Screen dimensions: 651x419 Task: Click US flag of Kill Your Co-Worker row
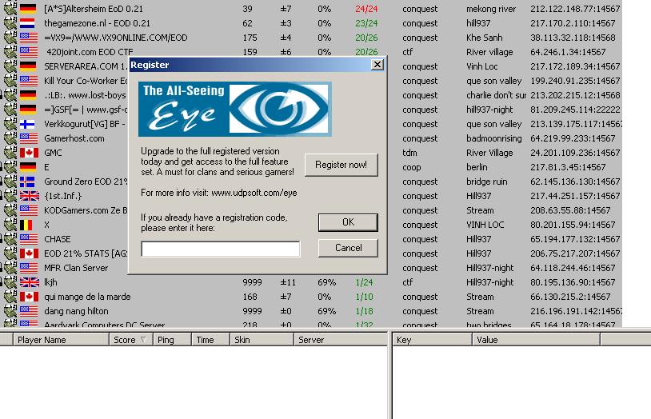point(28,81)
